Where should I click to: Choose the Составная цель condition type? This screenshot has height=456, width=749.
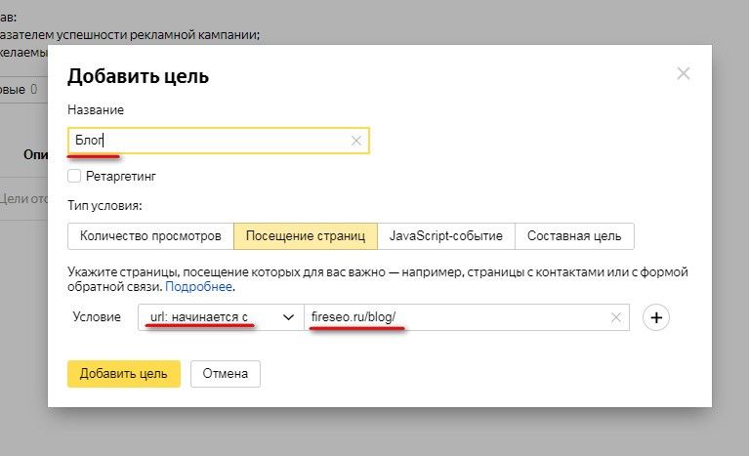[x=574, y=236]
